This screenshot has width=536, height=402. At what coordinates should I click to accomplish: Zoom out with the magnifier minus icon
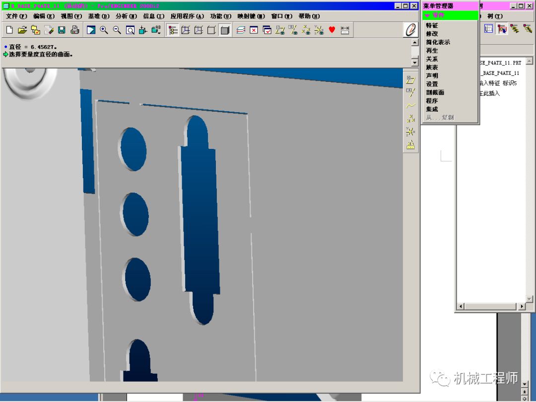click(117, 30)
